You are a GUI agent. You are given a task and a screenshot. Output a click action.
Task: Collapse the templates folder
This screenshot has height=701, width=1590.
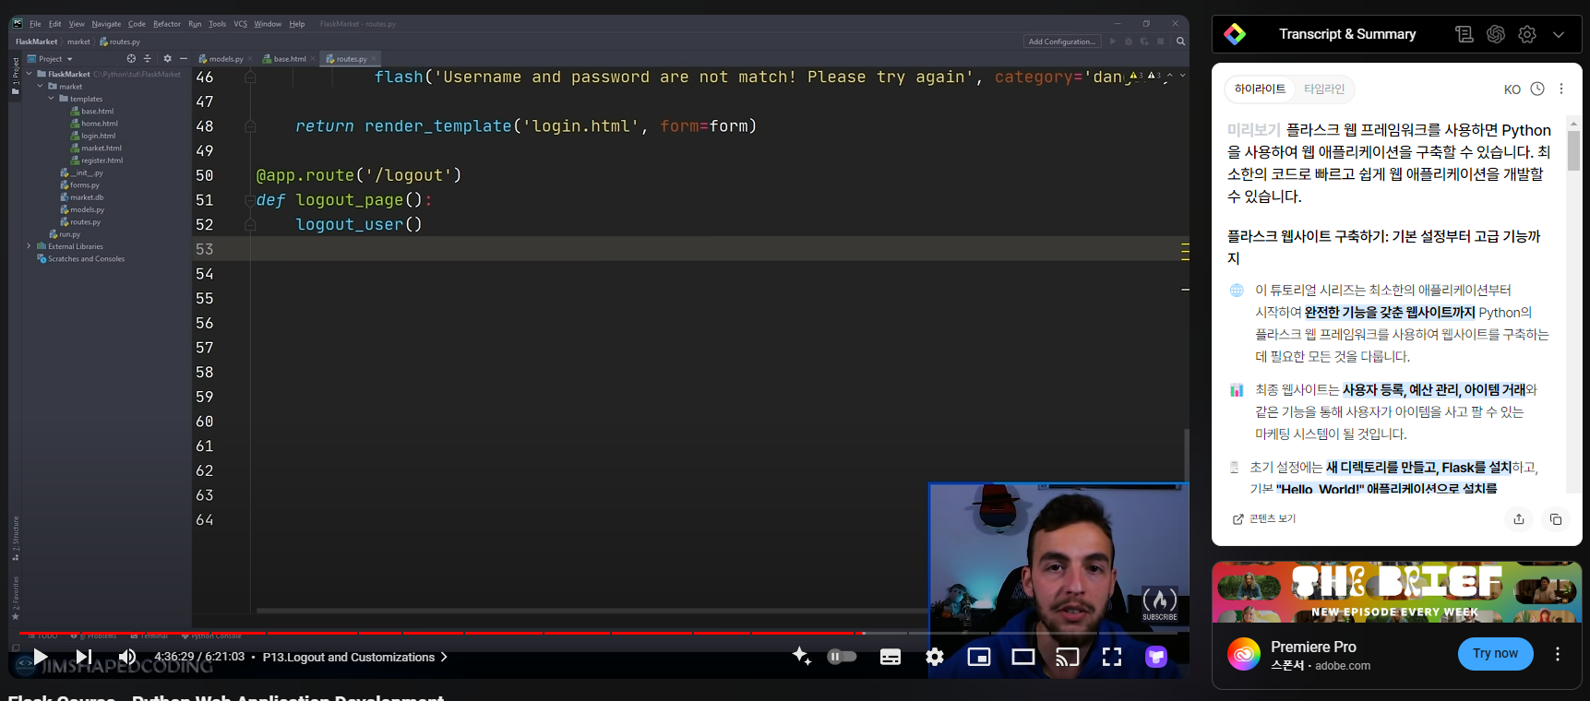pyautogui.click(x=52, y=99)
